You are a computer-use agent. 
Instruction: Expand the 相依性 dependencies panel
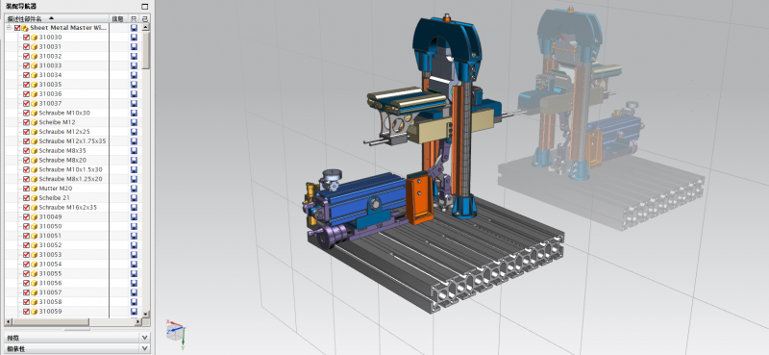[x=144, y=348]
